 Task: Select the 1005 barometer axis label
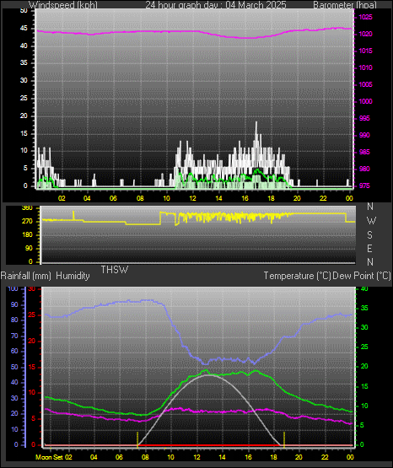point(365,85)
